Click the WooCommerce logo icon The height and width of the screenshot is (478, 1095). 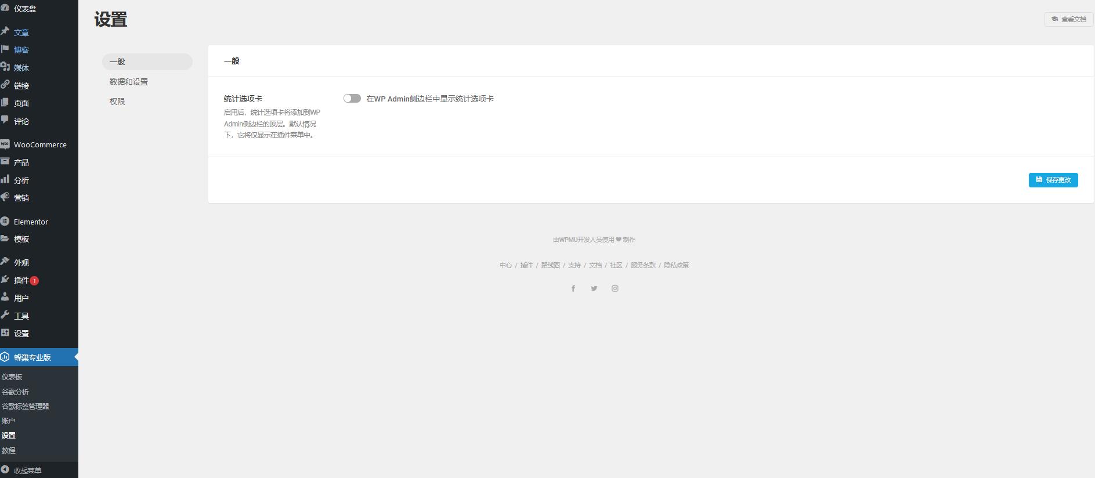pos(5,144)
